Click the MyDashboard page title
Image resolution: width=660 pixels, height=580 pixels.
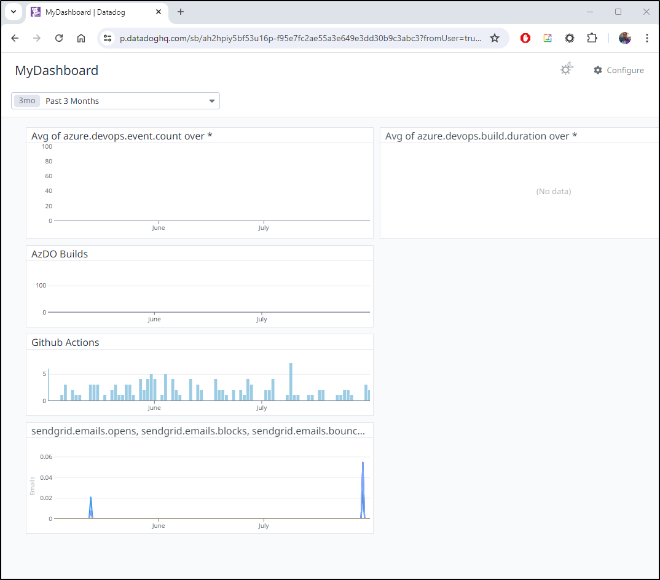(x=57, y=70)
